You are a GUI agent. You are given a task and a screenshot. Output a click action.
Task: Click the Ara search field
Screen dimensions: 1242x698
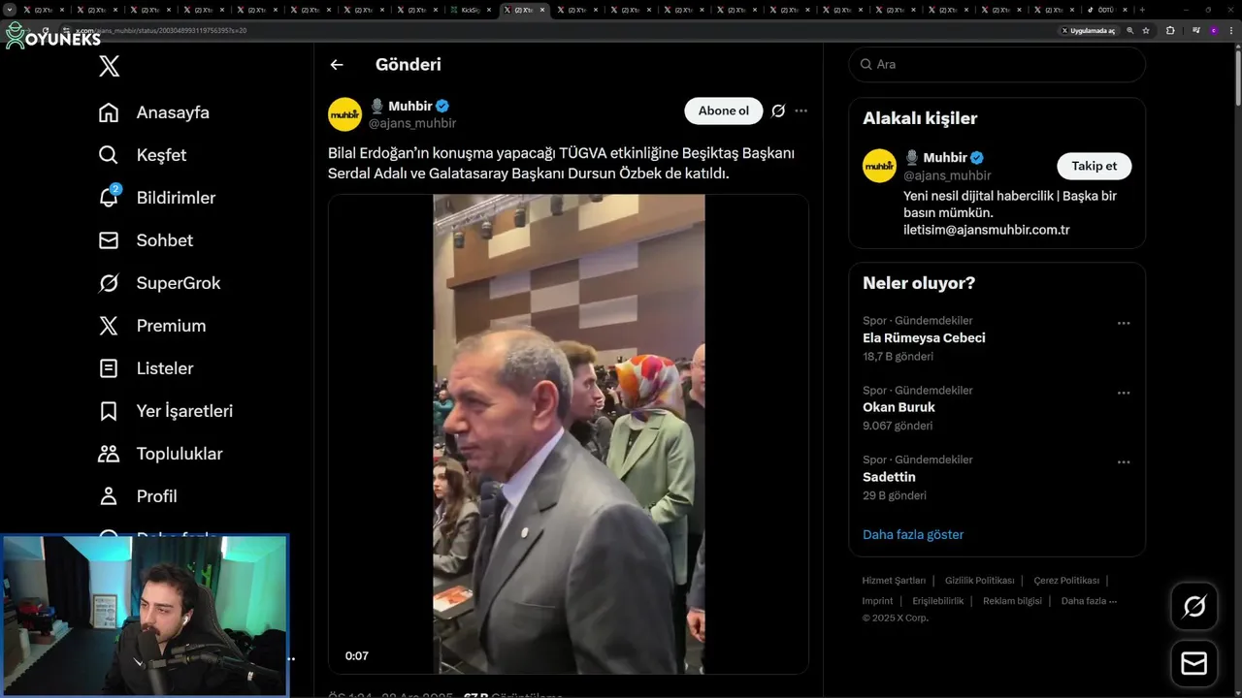pos(997,64)
